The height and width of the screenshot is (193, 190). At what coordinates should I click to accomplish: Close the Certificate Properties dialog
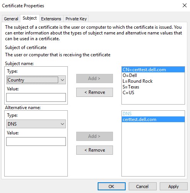pos(185,5)
